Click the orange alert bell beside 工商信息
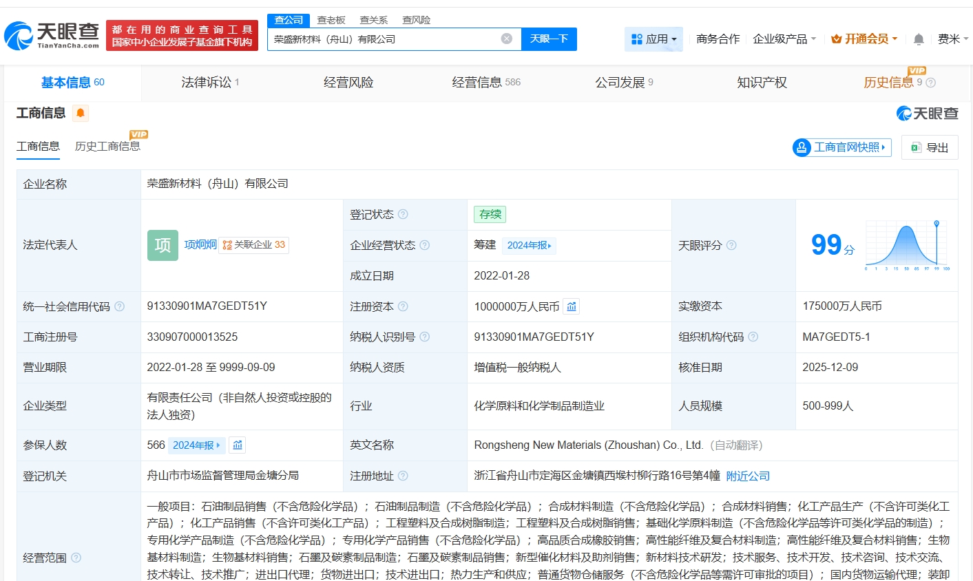Image resolution: width=973 pixels, height=581 pixels. 81,113
